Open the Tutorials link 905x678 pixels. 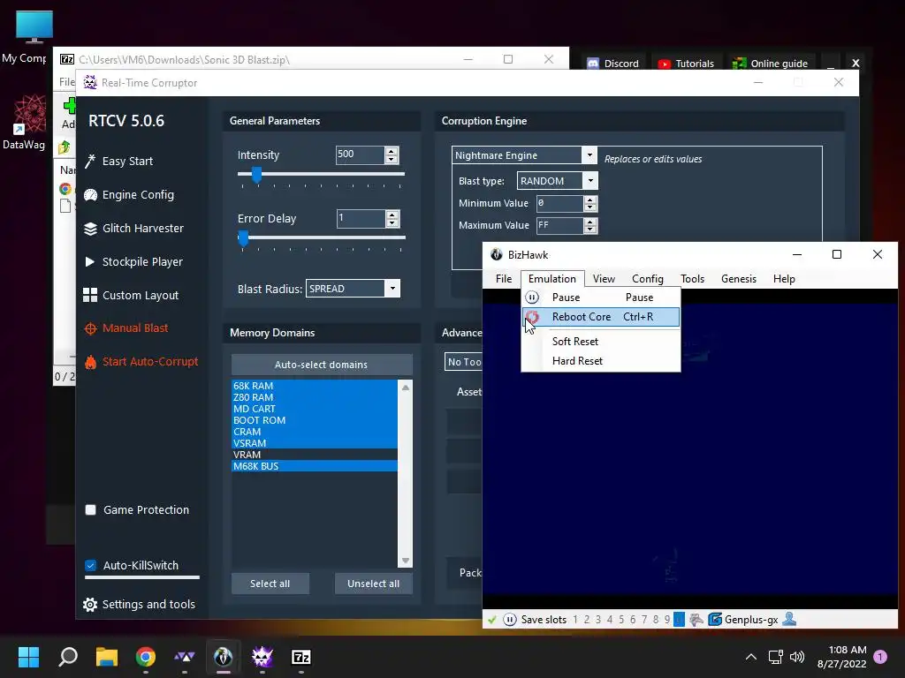tap(686, 64)
